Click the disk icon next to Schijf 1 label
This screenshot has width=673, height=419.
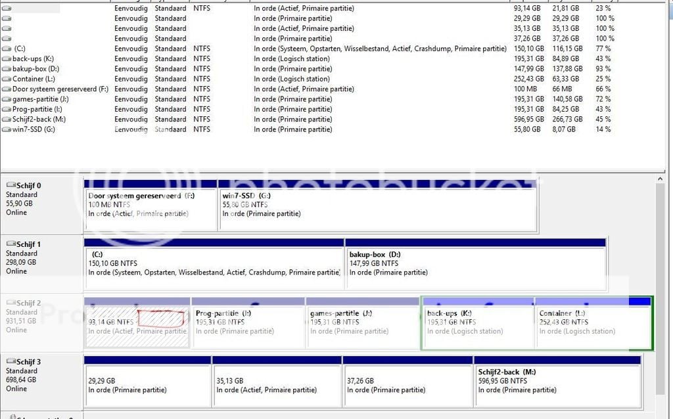11,244
